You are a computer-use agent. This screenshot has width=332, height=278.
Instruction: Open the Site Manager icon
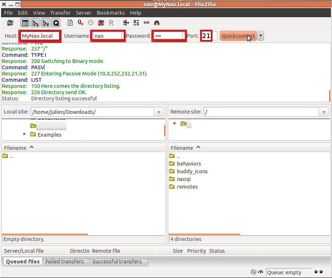10,23
